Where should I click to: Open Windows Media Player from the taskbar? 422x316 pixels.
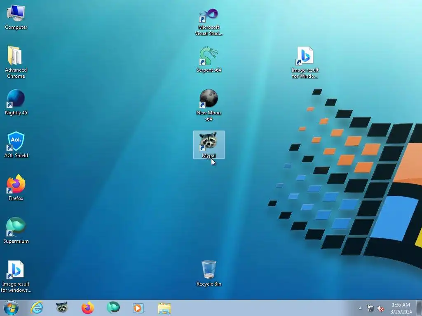(138, 308)
